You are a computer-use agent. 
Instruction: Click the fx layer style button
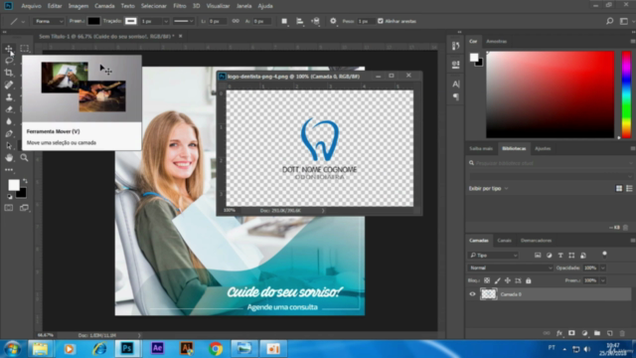click(558, 333)
